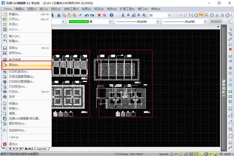Expand the panel options arrow above the canvas
The image size is (234, 156).
click(x=218, y=27)
